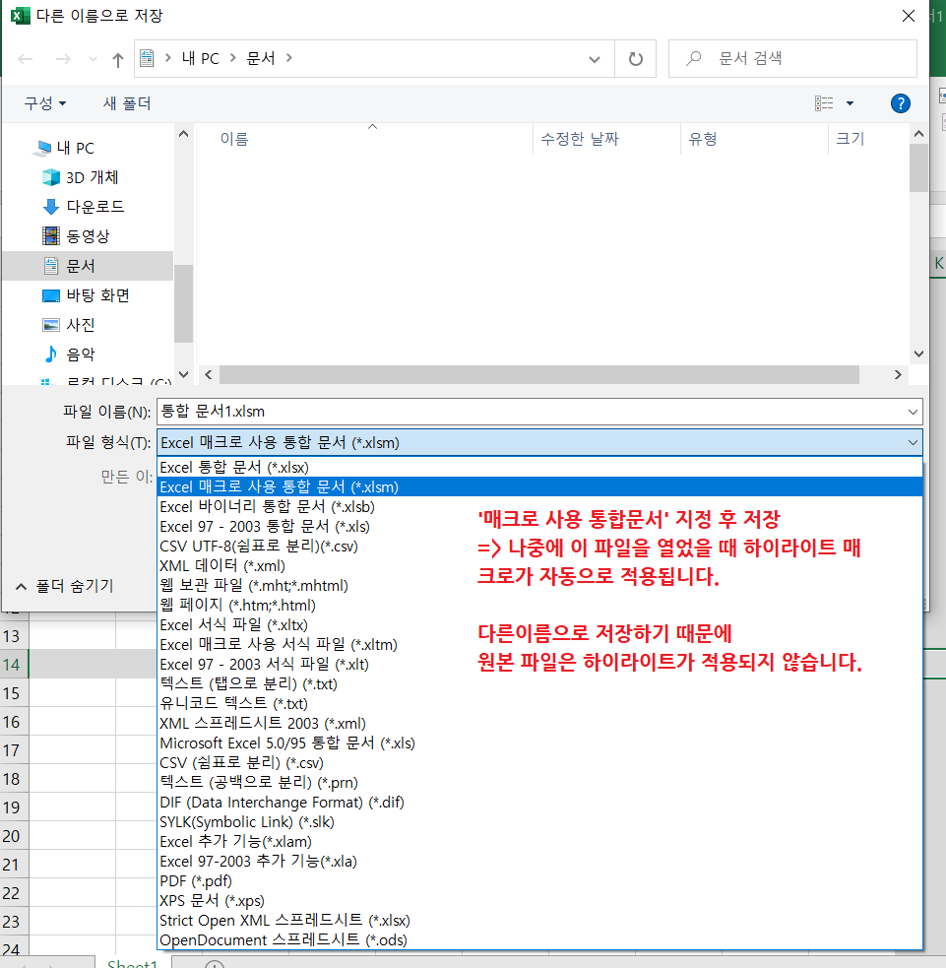Choose CSV UTF-8(쉼표로 분리)(*.csv) format
The image size is (946, 968).
coord(540,547)
